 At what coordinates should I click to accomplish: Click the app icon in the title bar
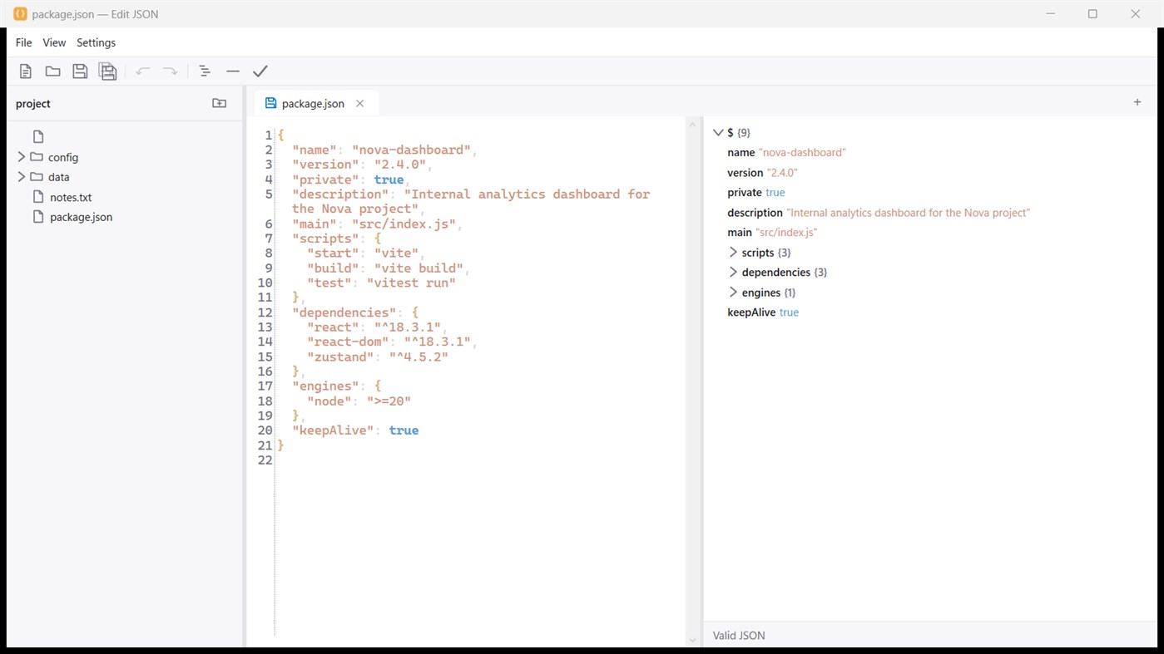point(20,14)
